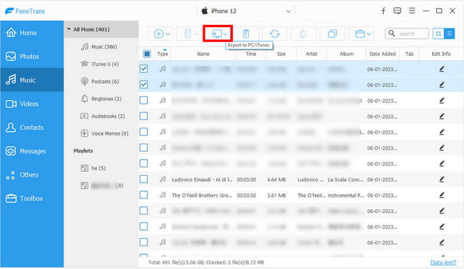Click La Scala Conc... album cell
464x269 pixels.
coord(345,179)
